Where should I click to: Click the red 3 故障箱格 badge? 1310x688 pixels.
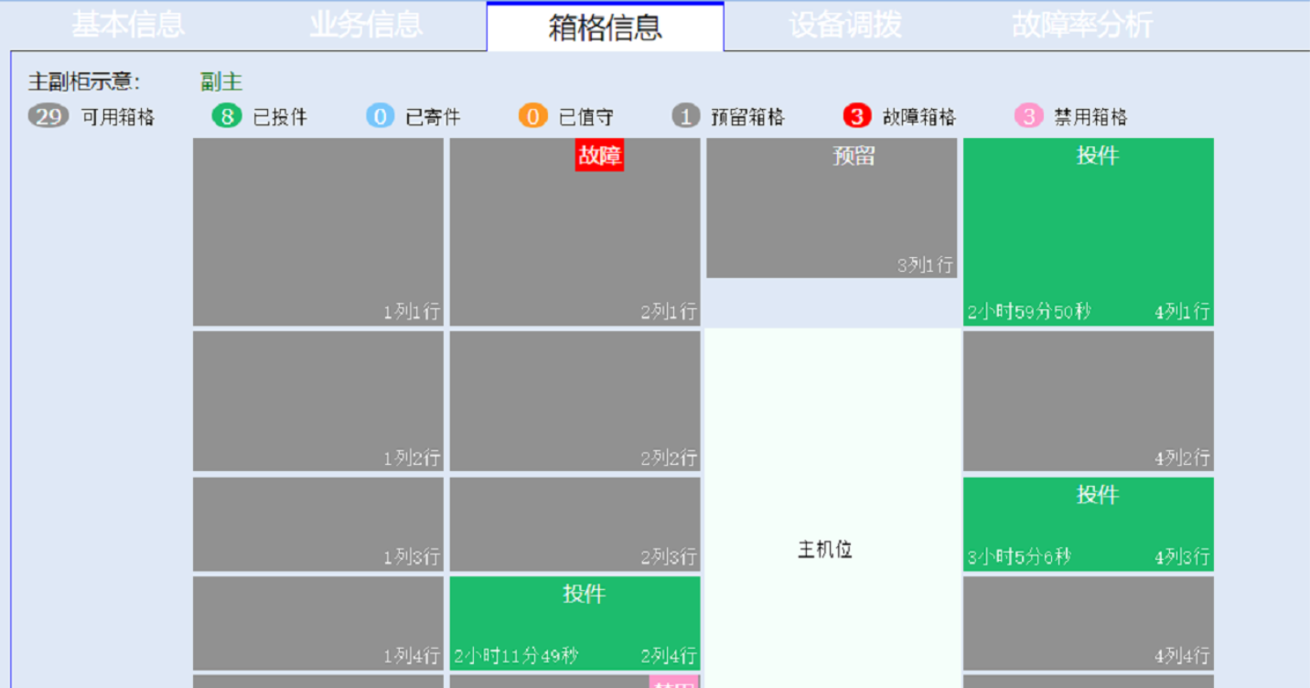(857, 116)
